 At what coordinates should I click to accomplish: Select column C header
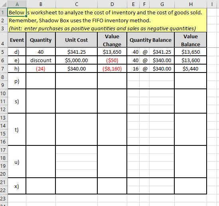[77, 4]
